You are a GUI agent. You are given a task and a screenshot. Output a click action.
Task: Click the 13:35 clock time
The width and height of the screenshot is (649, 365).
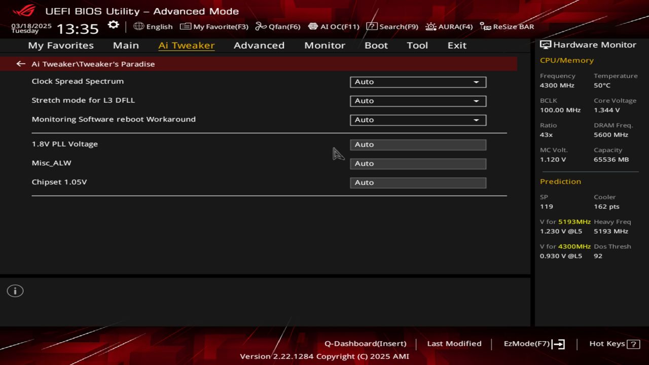pyautogui.click(x=77, y=28)
